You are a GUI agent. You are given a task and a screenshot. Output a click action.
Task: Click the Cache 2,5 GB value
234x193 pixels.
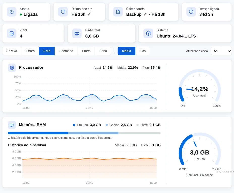coord(126,125)
